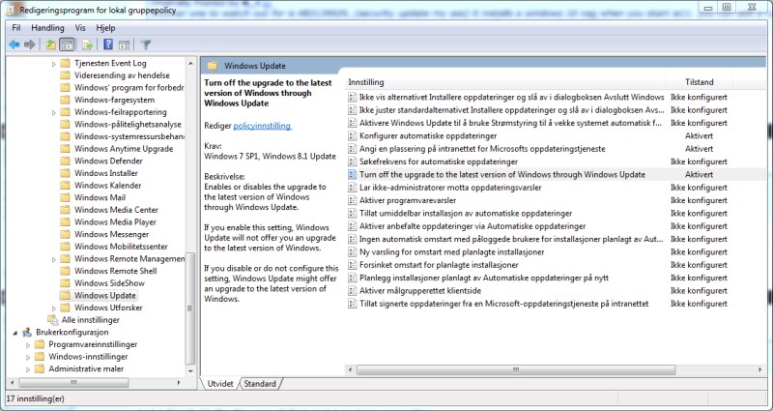Select 'Lar ikke-administratorer motta oppdateringsvarsler' row
The height and width of the screenshot is (411, 773).
pos(450,188)
